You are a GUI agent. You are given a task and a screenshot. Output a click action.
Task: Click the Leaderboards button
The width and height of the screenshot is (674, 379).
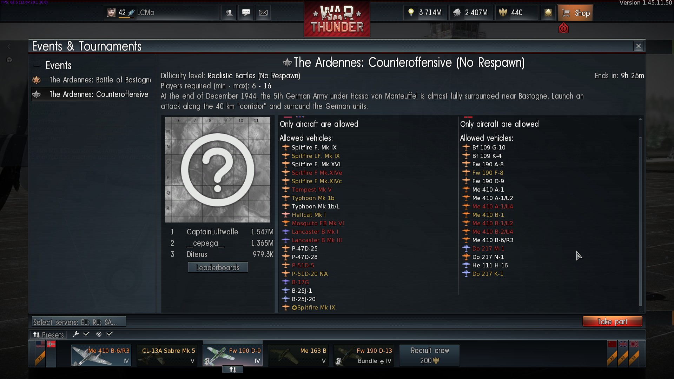[x=218, y=267]
